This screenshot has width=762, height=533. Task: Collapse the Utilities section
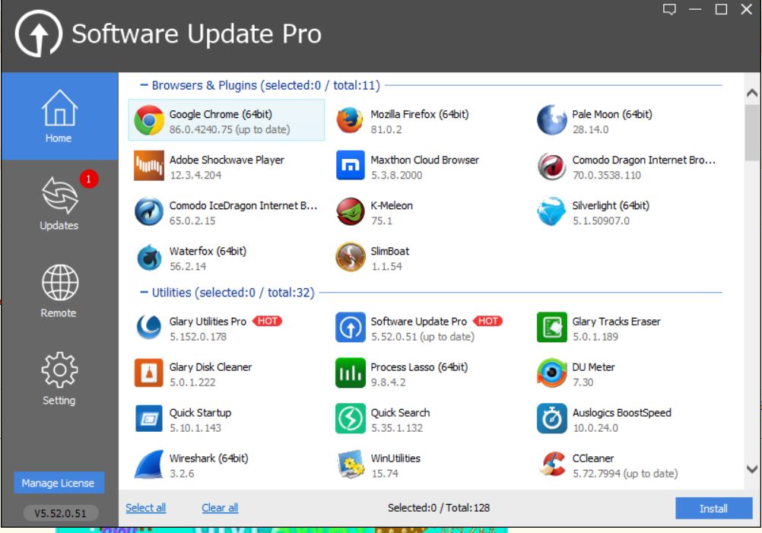coord(144,292)
